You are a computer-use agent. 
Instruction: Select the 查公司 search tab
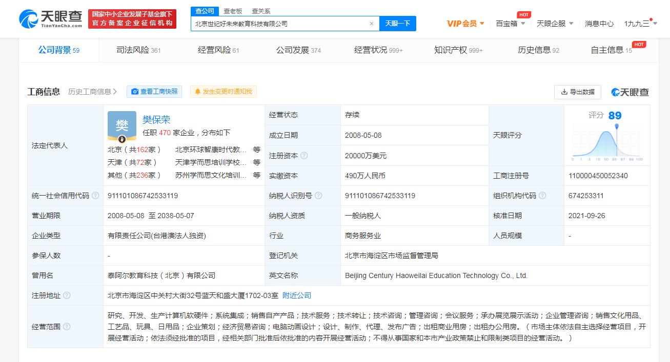point(206,11)
